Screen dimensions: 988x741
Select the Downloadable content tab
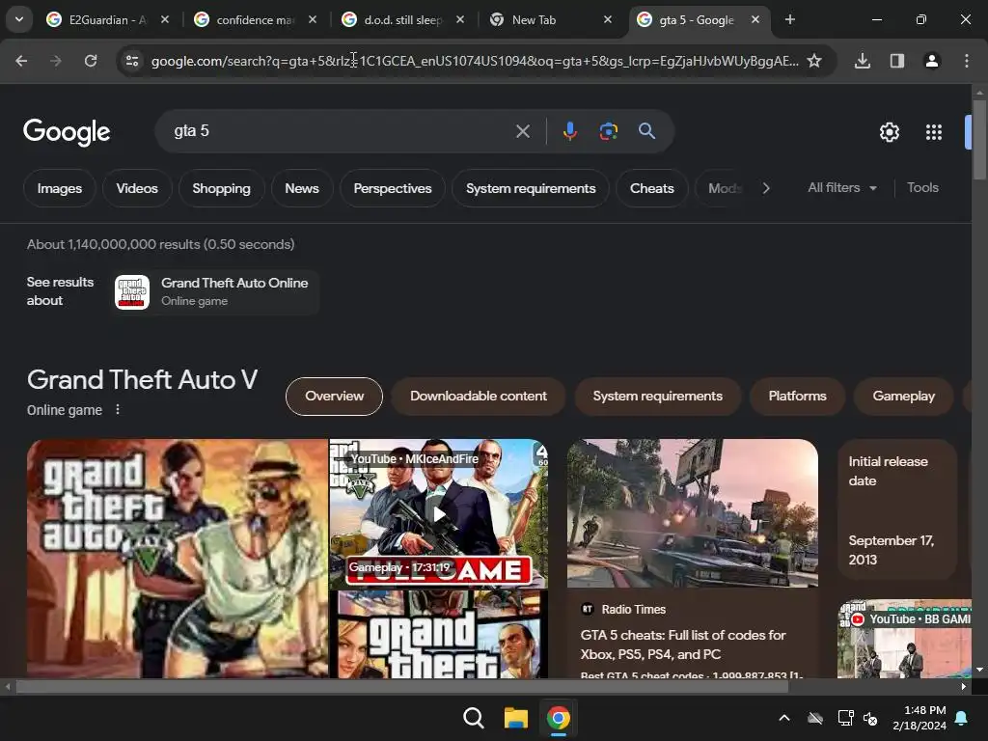pos(479,396)
